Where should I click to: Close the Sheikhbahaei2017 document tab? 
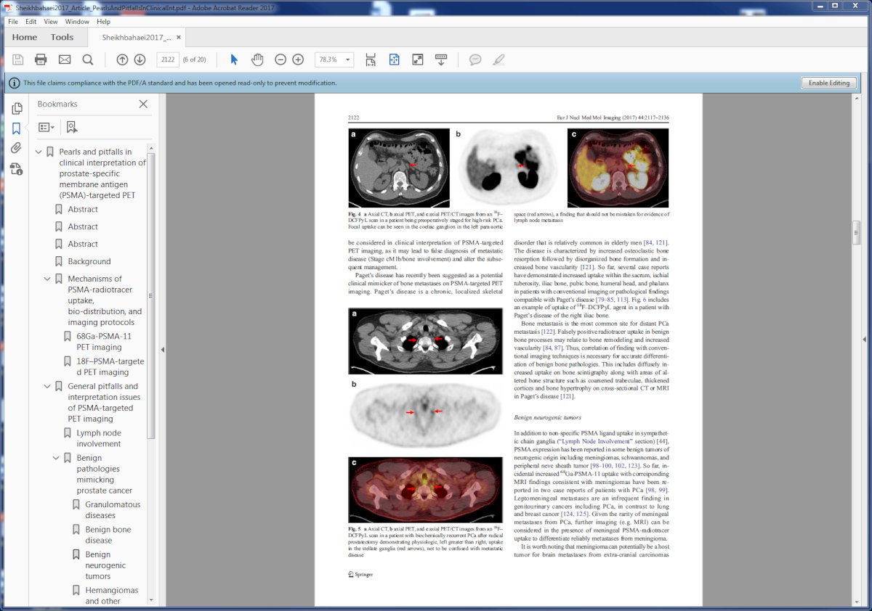coord(179,37)
